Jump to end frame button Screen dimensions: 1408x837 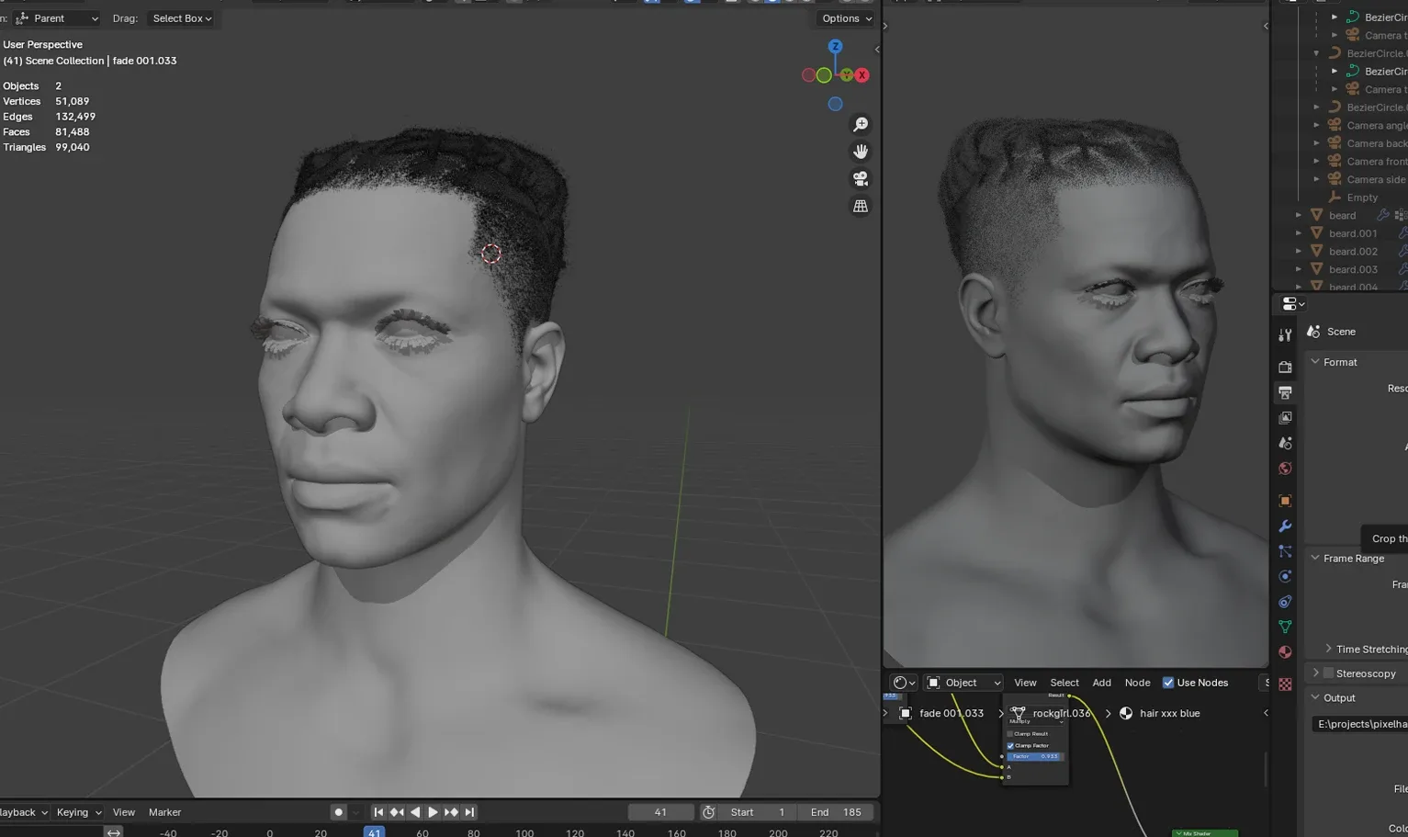(x=469, y=812)
